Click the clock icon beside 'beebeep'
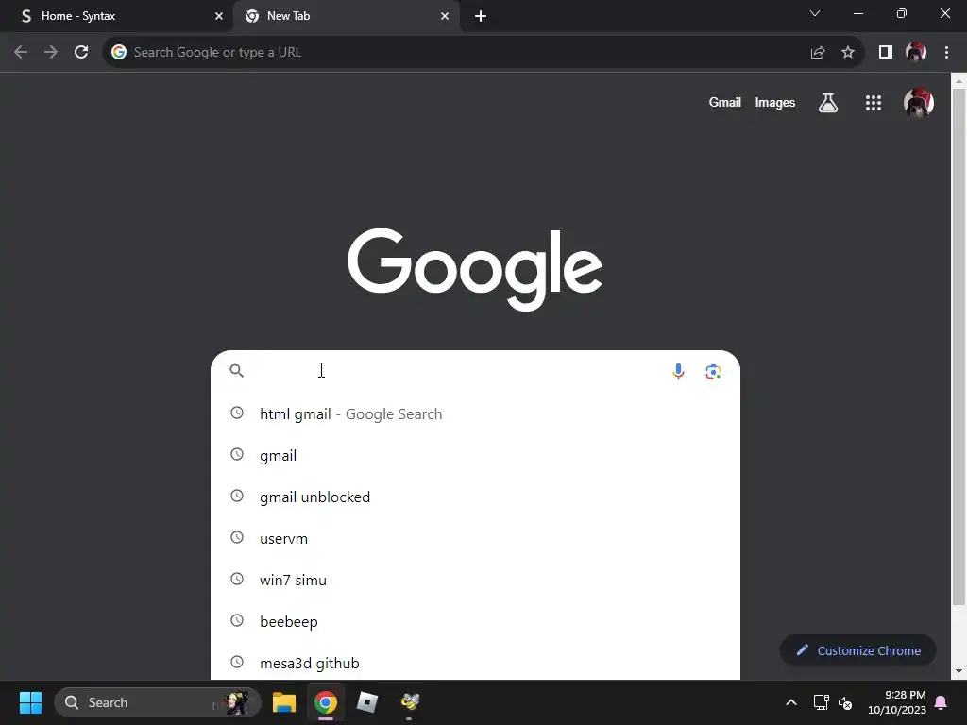 [237, 620]
